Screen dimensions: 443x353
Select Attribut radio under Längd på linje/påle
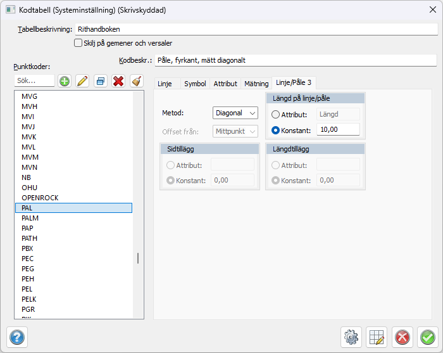(275, 115)
